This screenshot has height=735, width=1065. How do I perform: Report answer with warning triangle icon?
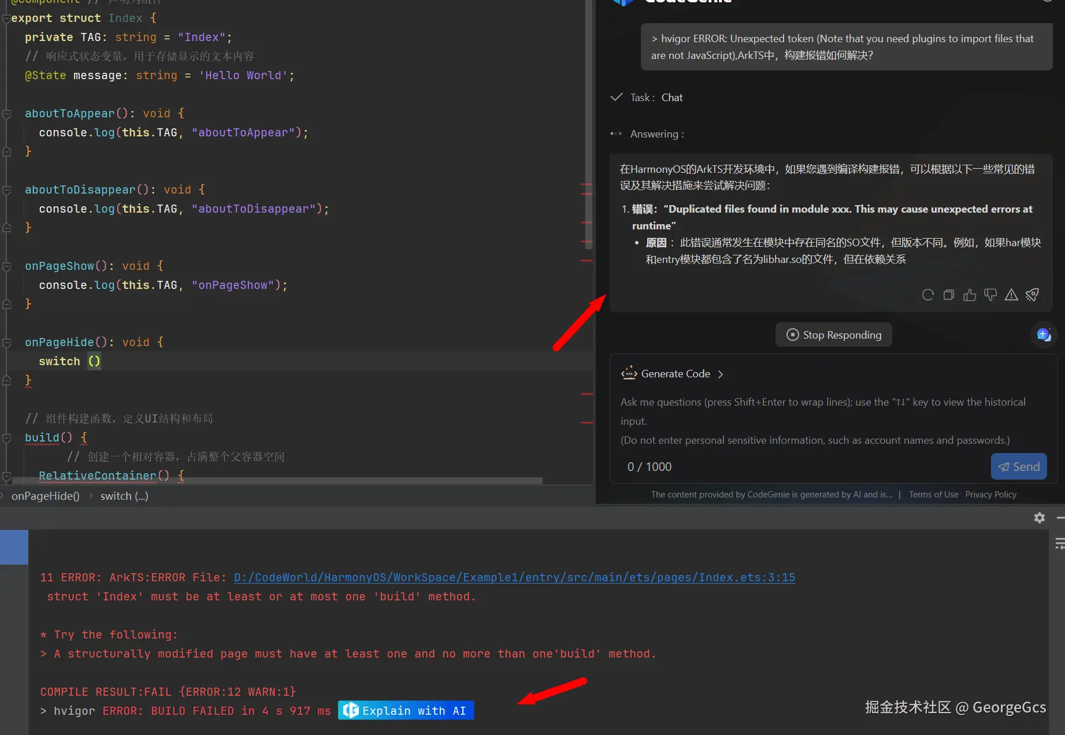point(1011,295)
